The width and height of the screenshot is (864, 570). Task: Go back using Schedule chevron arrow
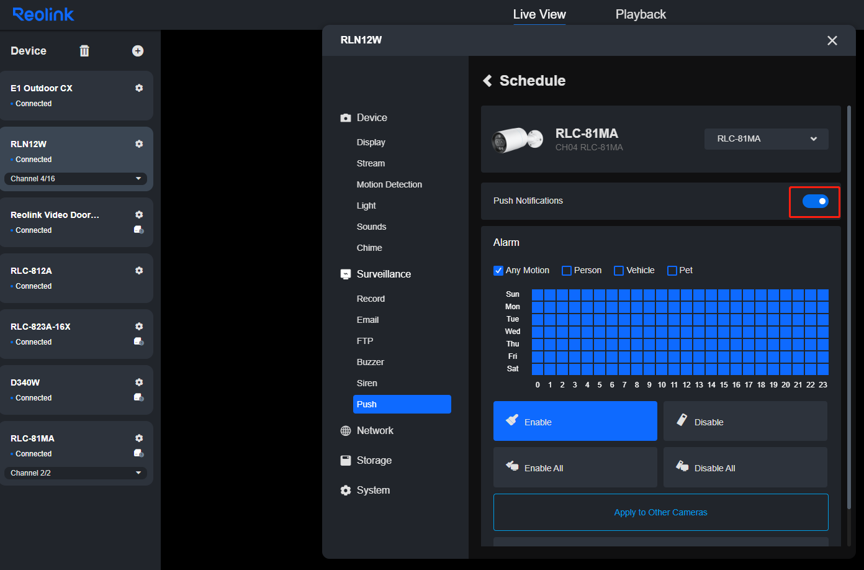pyautogui.click(x=487, y=81)
